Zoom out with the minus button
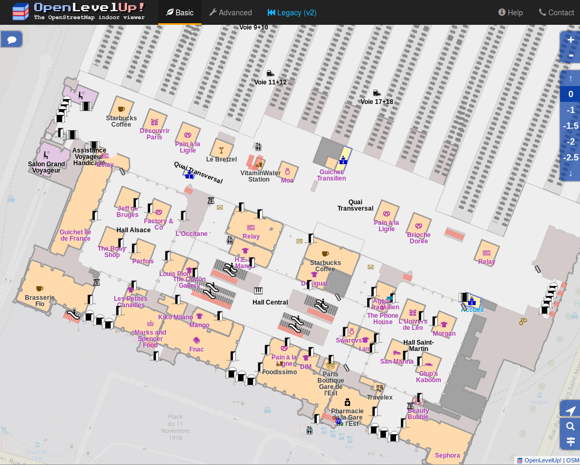 (571, 55)
